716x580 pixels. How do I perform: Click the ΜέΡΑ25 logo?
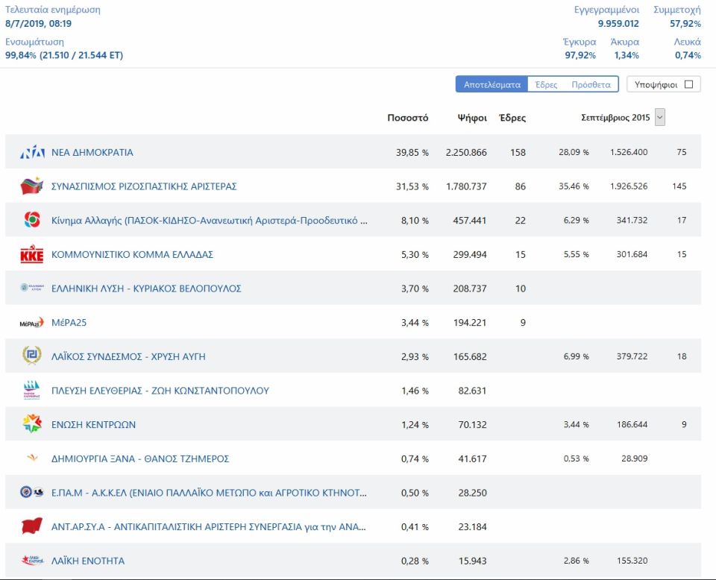(x=32, y=323)
